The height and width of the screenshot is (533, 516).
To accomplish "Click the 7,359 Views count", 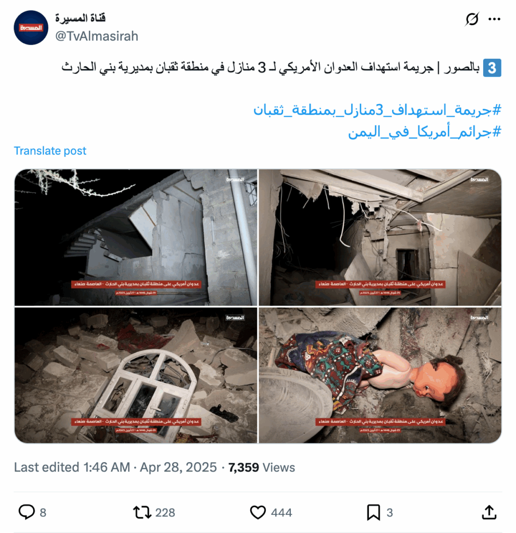I will pyautogui.click(x=262, y=467).
